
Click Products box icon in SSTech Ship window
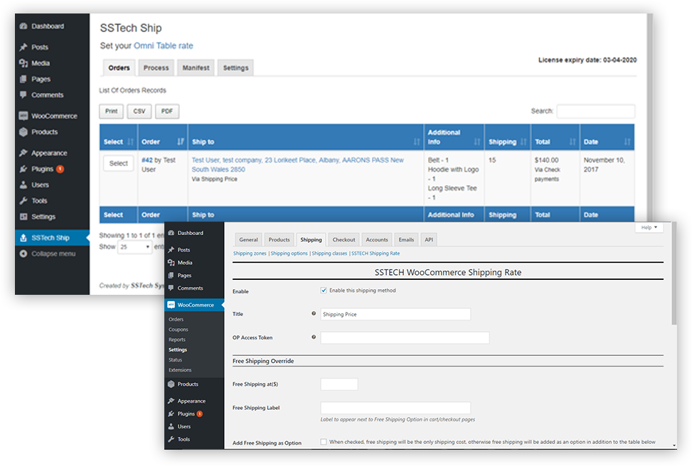pyautogui.click(x=23, y=132)
